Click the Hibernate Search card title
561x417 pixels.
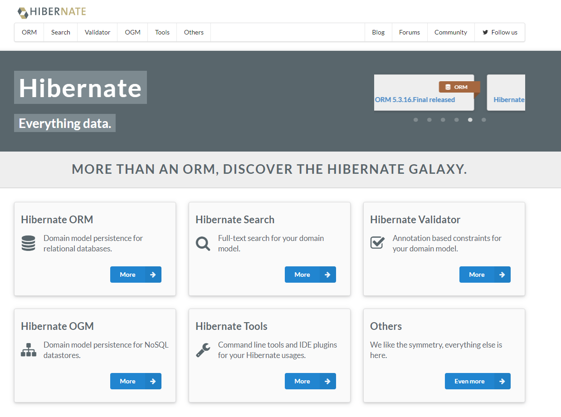tap(235, 220)
